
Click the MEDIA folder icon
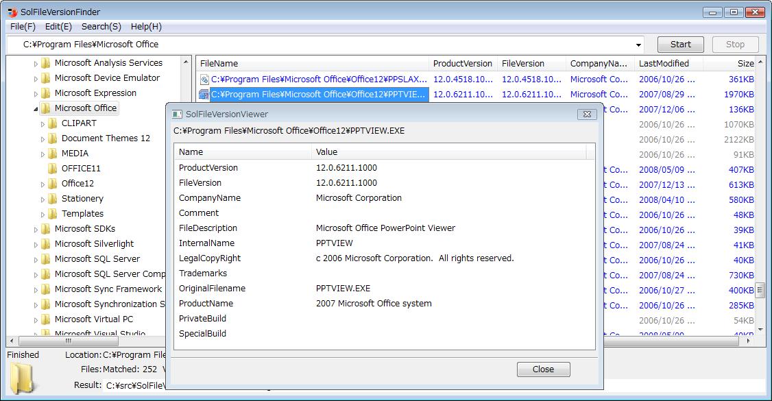[x=53, y=154]
